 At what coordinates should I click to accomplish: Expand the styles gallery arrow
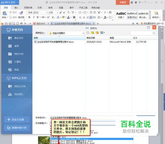(x=150, y=18)
